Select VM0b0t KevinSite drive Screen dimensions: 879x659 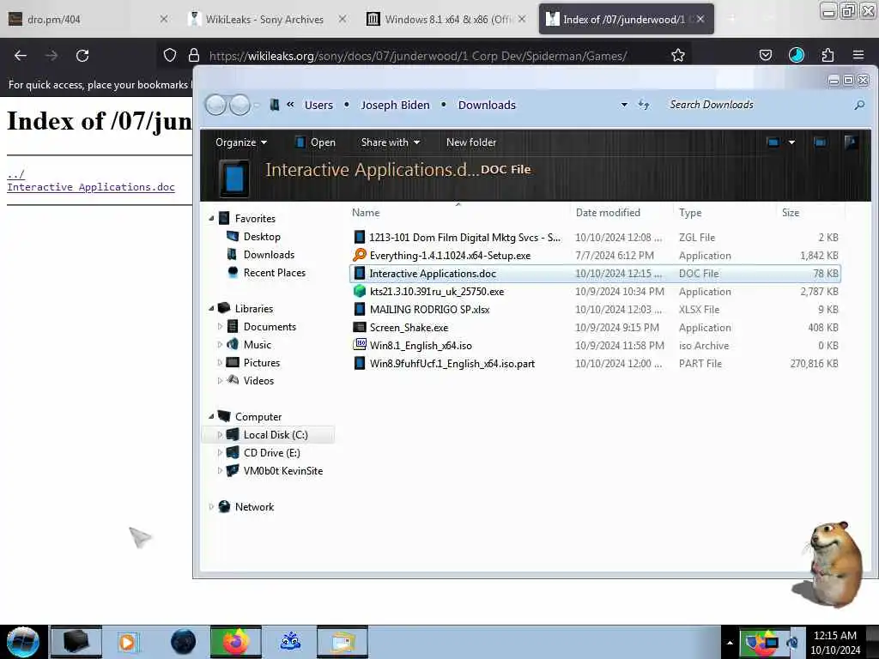[283, 471]
